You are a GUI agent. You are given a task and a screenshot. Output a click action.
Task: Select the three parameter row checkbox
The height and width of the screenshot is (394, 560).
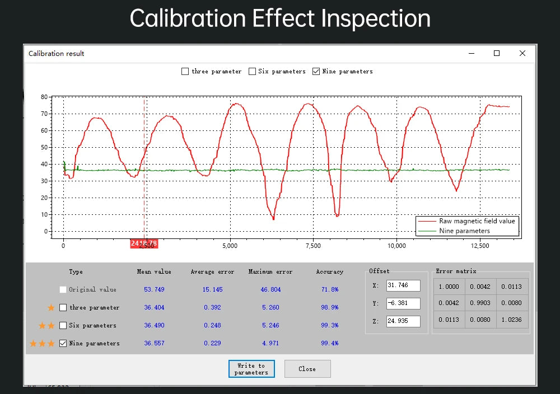coord(63,307)
